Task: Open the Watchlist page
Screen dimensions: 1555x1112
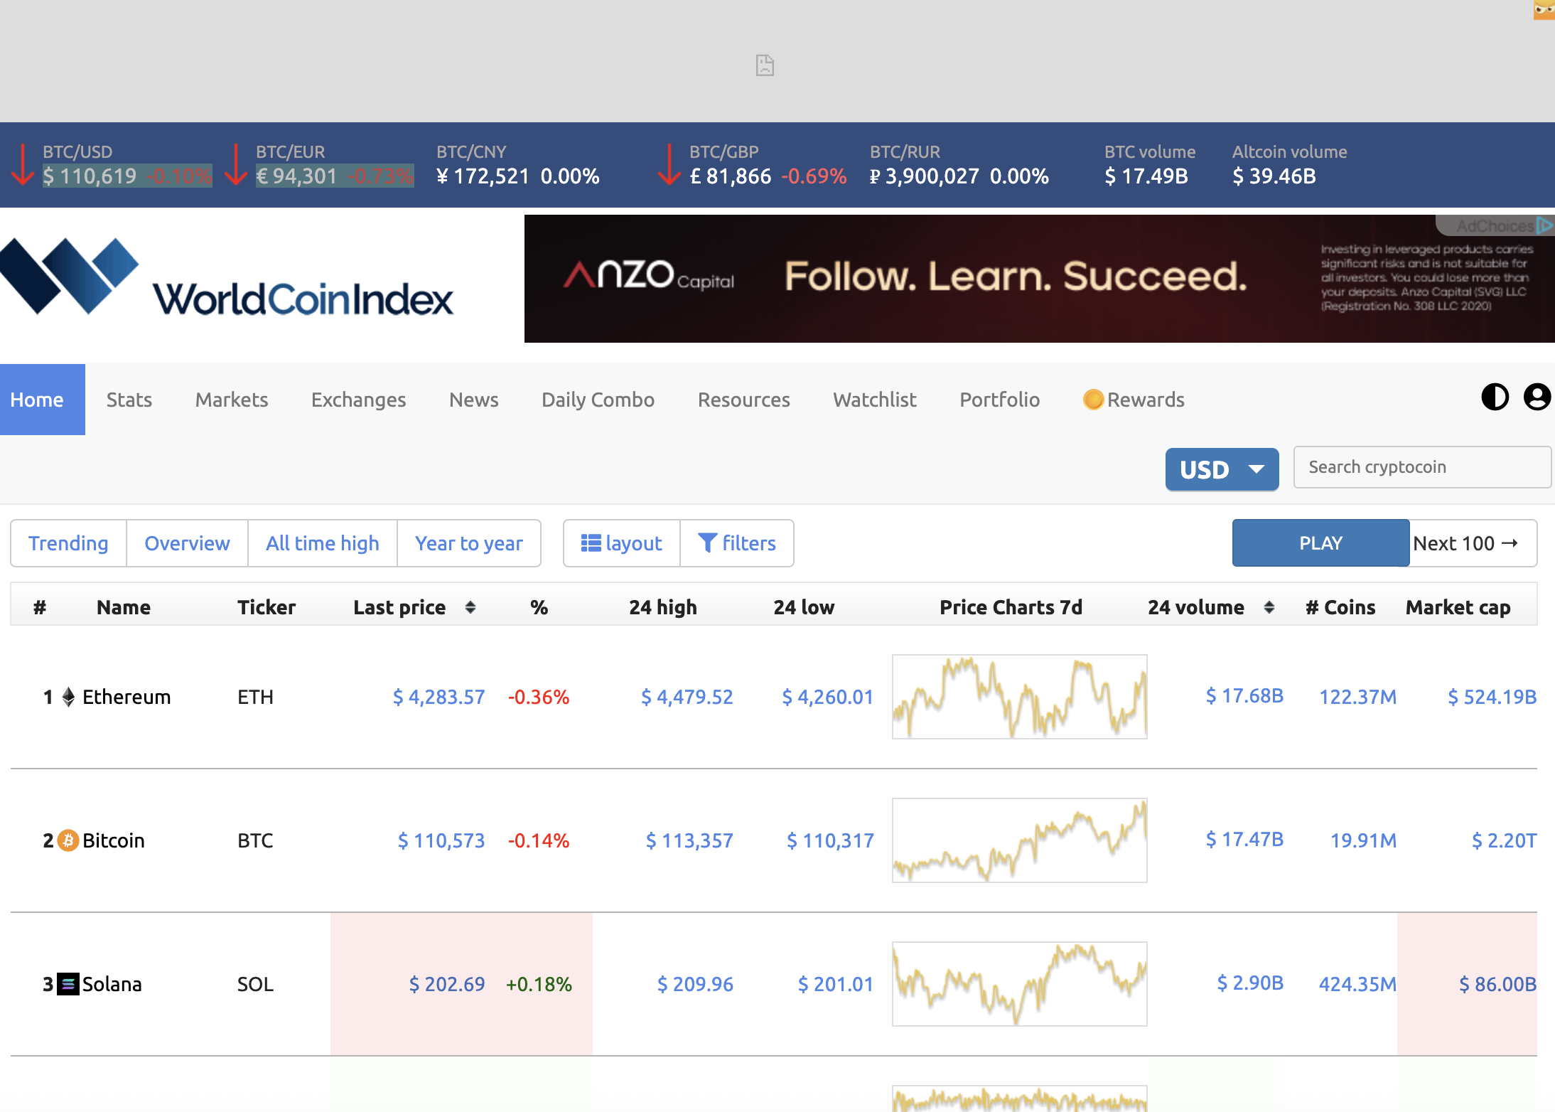Action: pyautogui.click(x=875, y=400)
